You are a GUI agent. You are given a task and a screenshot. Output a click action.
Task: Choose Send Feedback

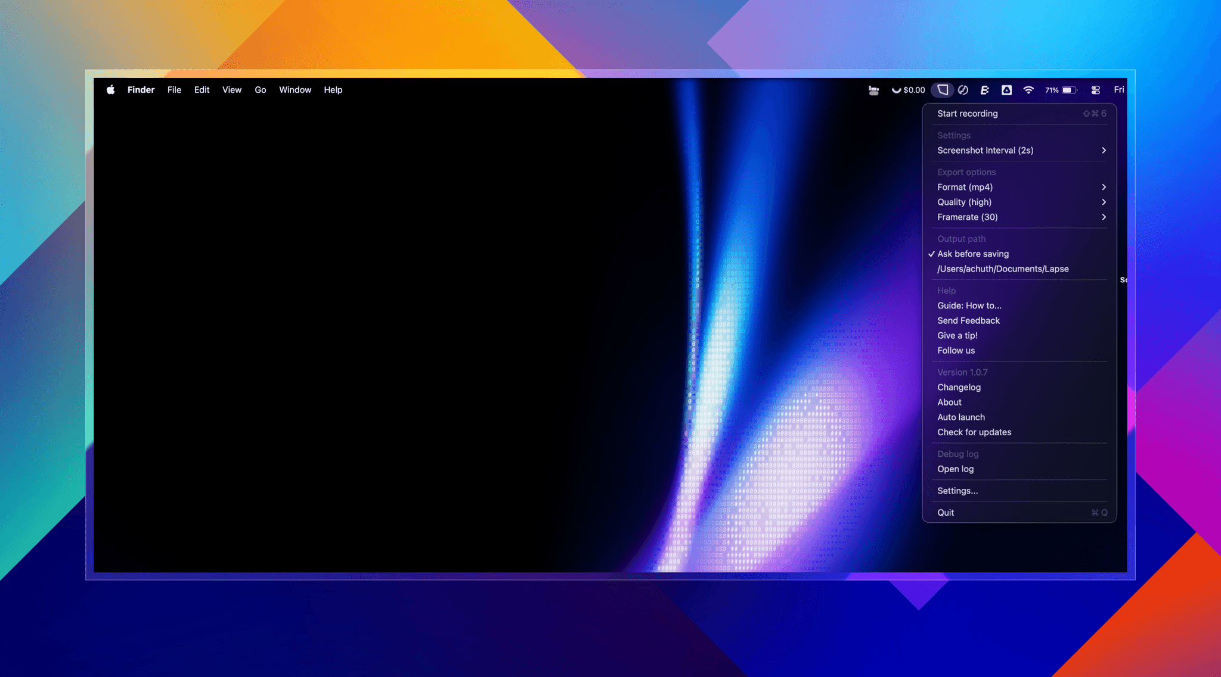(x=1019, y=320)
